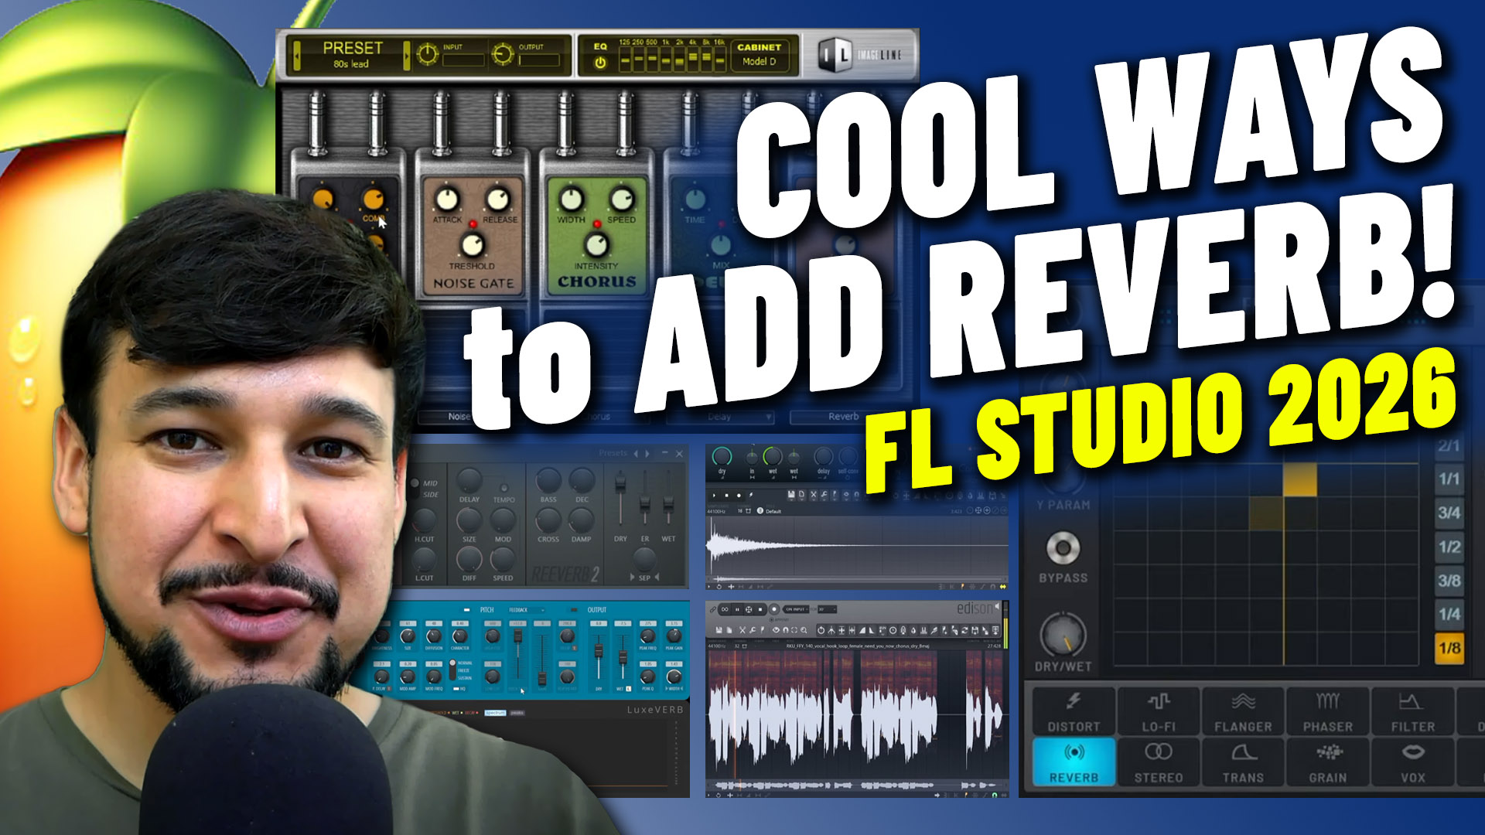Click the WET fader in Reeverb 2
Image resolution: width=1485 pixels, height=835 pixels.
668,503
